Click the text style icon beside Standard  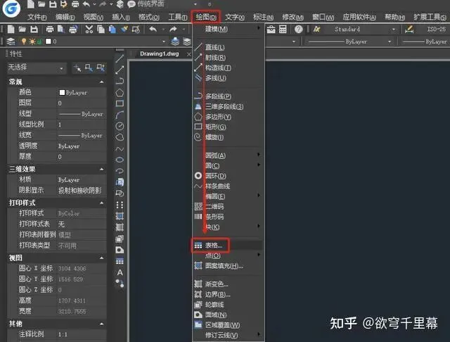317,30
